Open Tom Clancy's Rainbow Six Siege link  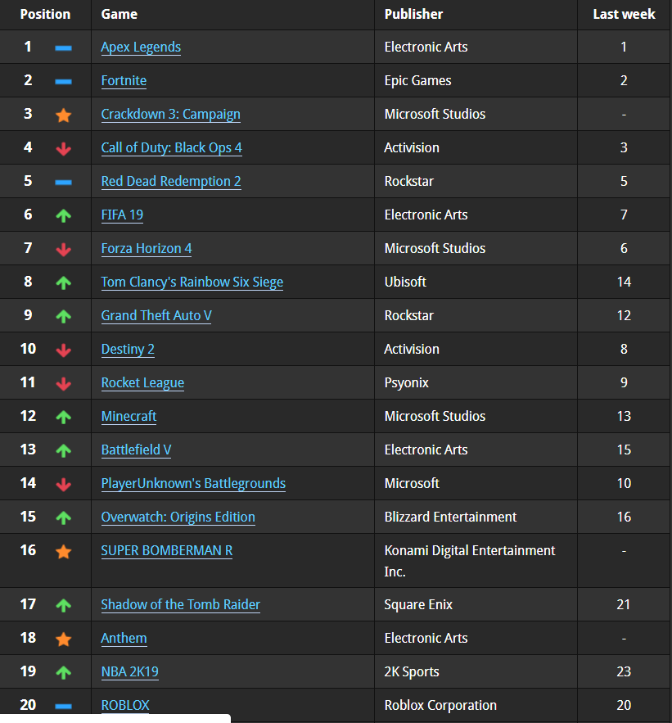pyautogui.click(x=192, y=282)
